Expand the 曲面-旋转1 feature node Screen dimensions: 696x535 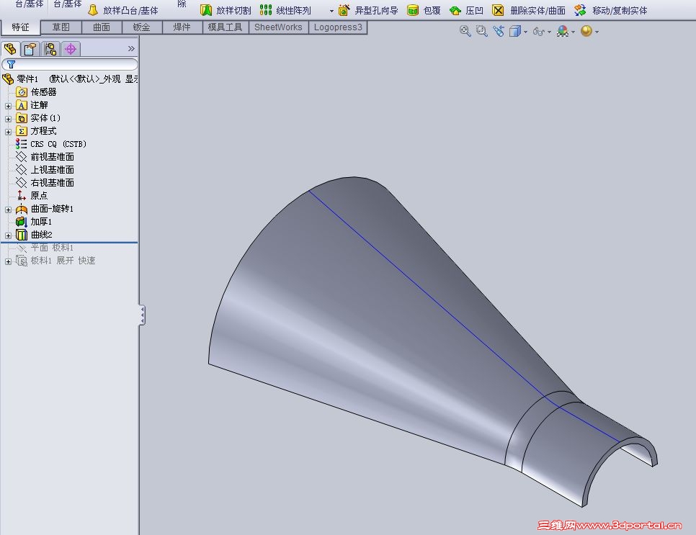click(8, 210)
